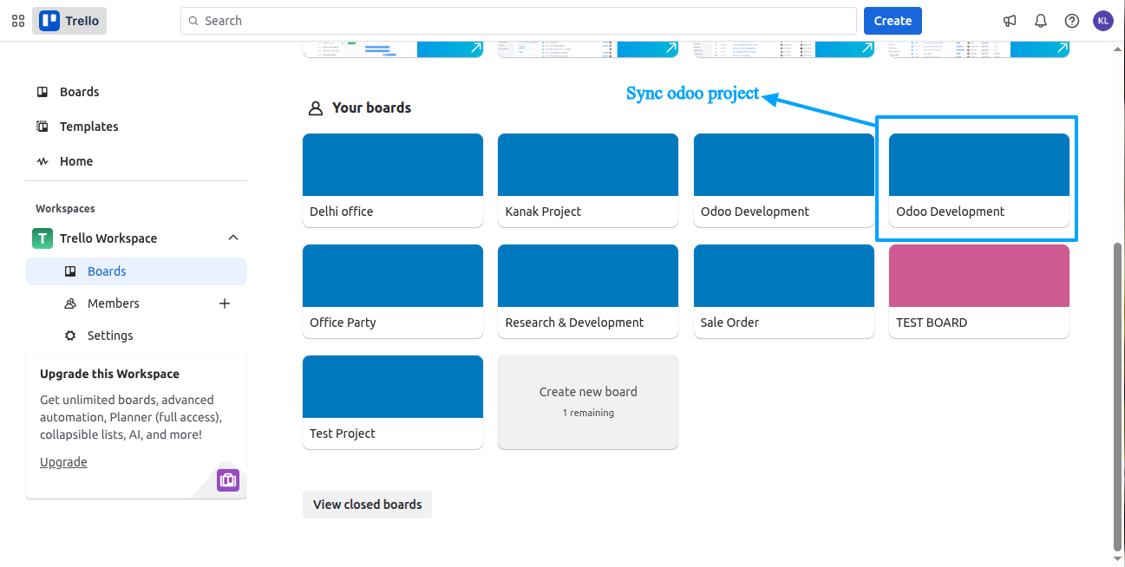Open the KL account avatar menu

tap(1103, 21)
